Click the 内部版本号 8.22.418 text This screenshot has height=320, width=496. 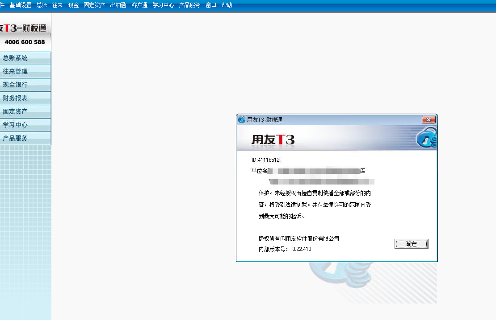tap(285, 249)
